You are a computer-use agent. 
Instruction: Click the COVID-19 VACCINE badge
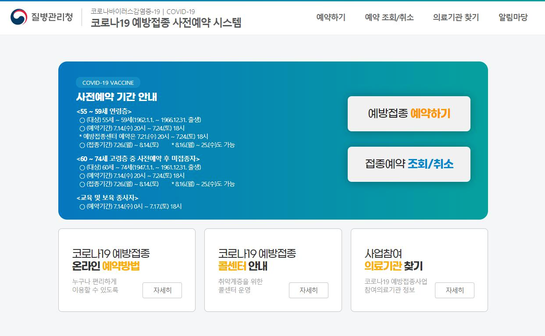(x=108, y=83)
